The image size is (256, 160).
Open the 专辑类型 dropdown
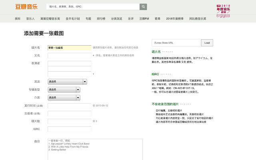(x=64, y=90)
